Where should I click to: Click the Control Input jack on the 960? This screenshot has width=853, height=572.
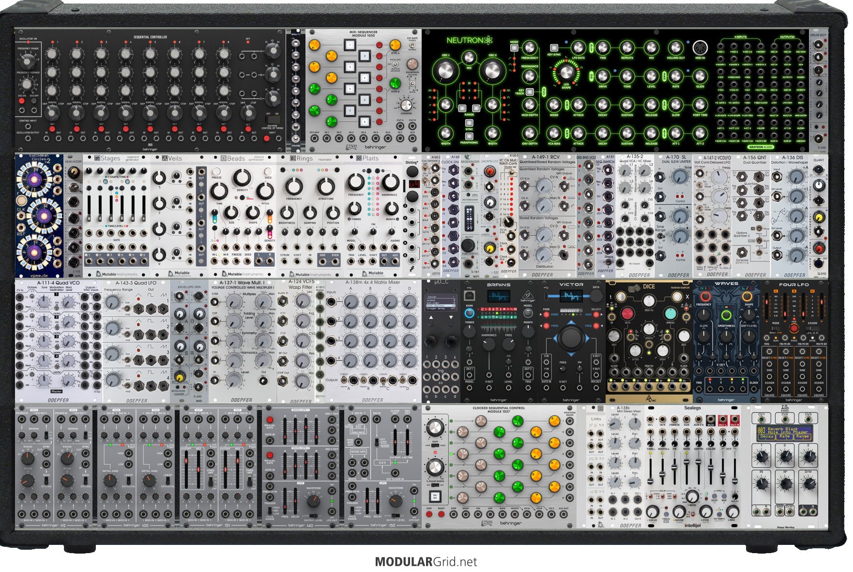tap(28, 126)
